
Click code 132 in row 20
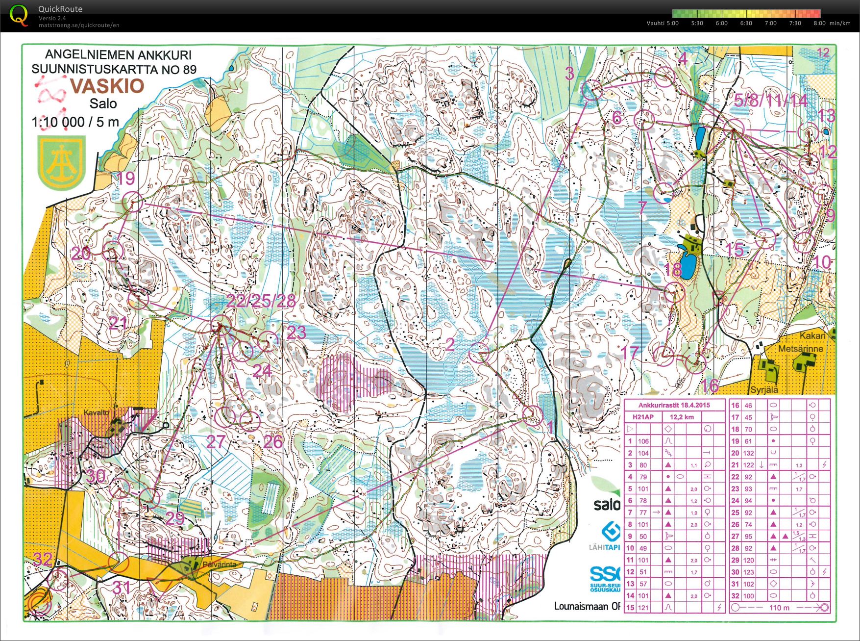pyautogui.click(x=749, y=453)
